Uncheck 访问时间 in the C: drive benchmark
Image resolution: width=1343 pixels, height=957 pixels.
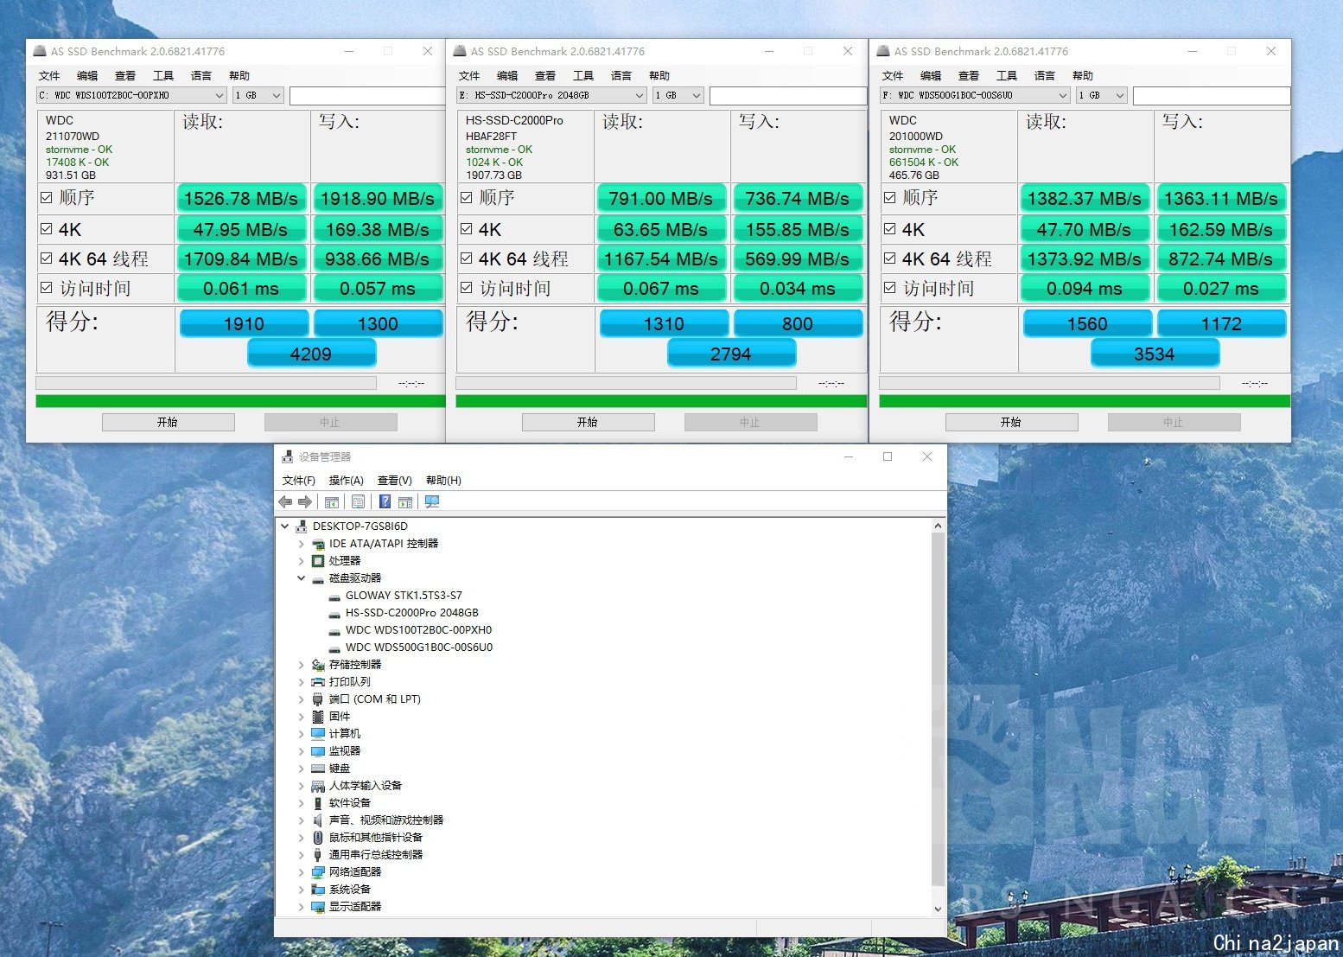[47, 288]
